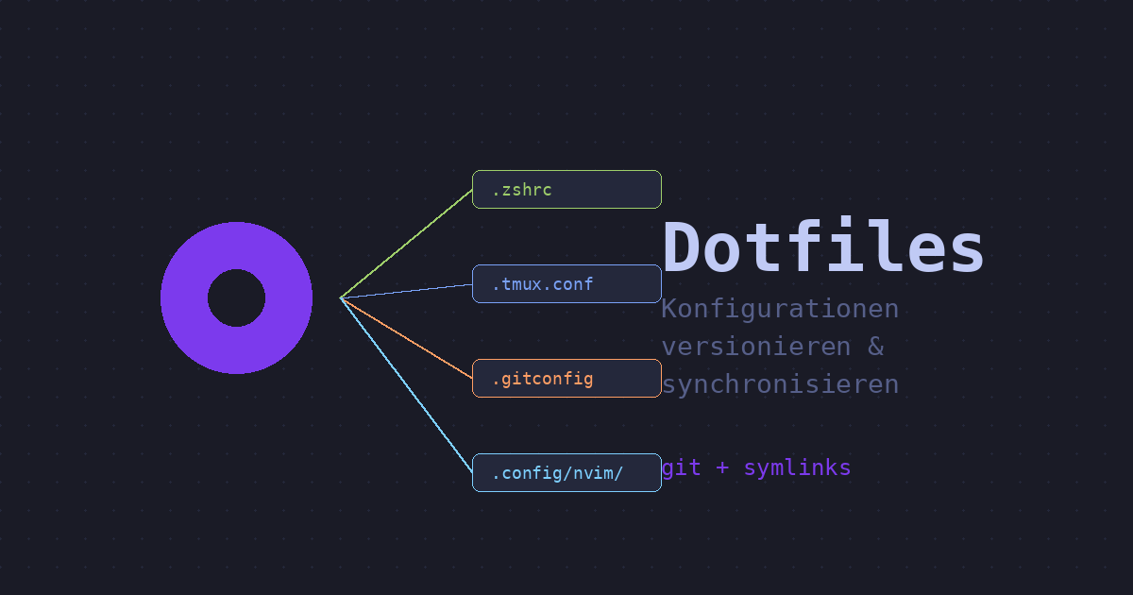Pick the light blue line to .config/nvim/
The image size is (1133, 595).
tap(406, 385)
